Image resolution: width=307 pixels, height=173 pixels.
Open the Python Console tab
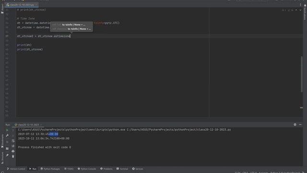click(87, 169)
